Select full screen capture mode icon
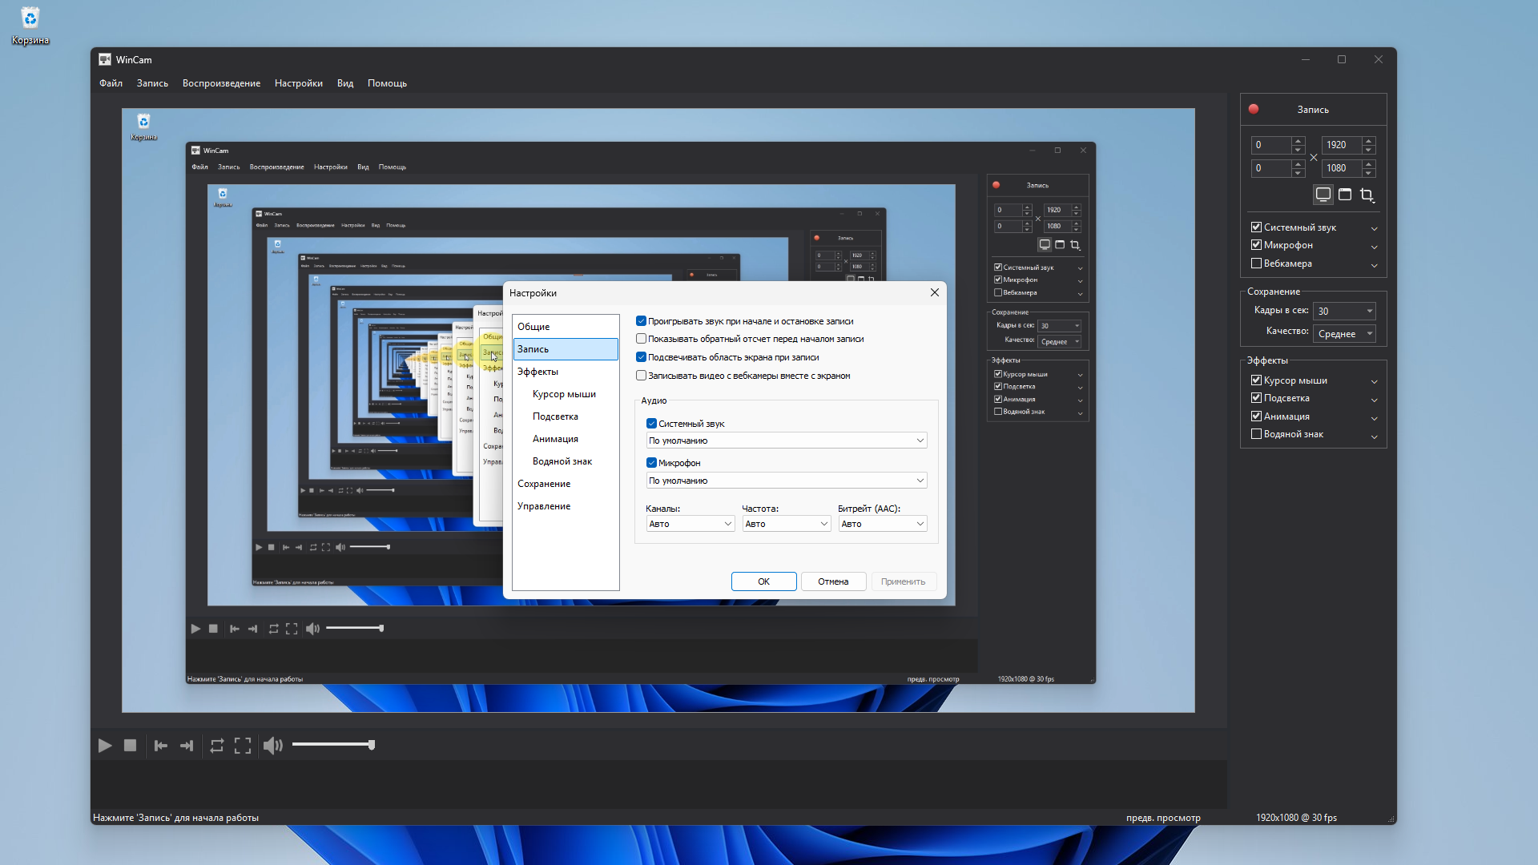The height and width of the screenshot is (865, 1538). [x=1323, y=195]
